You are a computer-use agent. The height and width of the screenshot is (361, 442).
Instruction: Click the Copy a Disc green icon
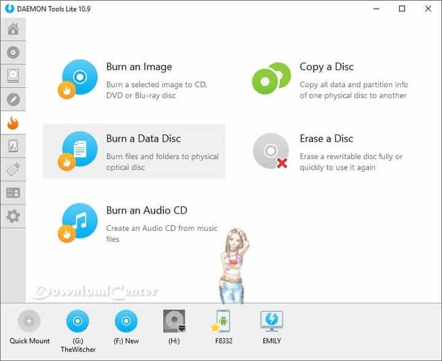pyautogui.click(x=271, y=79)
